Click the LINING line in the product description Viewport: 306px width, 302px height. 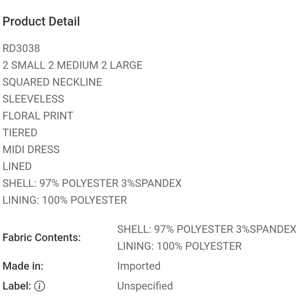click(65, 200)
